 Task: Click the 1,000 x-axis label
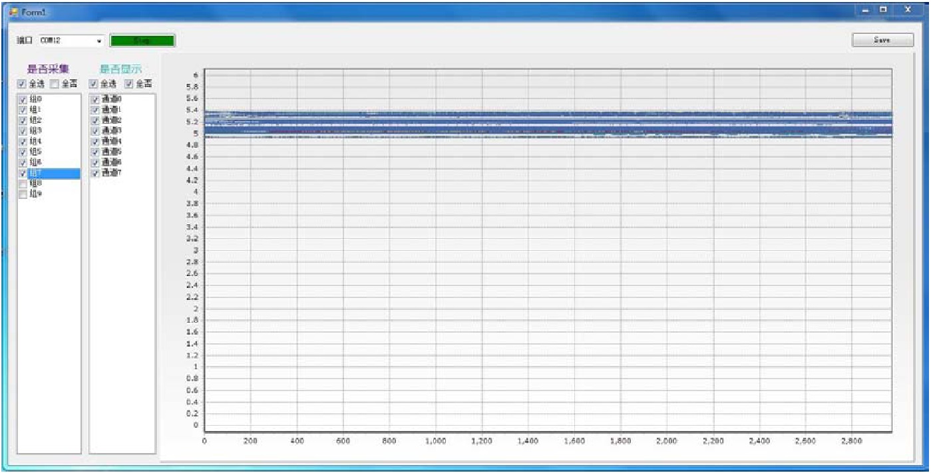[435, 441]
